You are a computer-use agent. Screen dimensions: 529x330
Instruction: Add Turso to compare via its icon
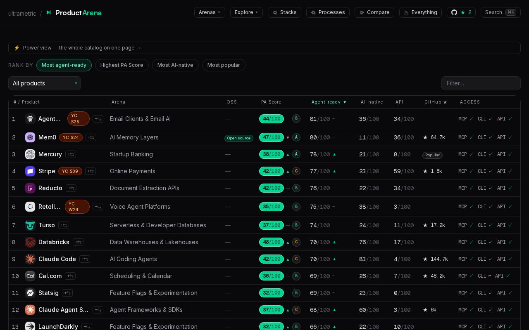tap(64, 225)
